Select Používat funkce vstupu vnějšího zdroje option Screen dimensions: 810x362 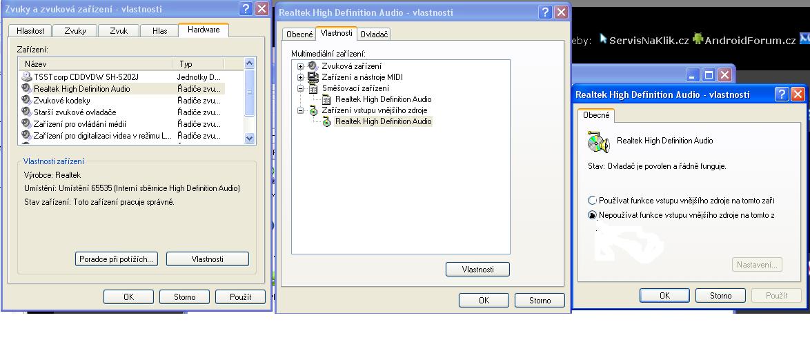[x=592, y=201]
